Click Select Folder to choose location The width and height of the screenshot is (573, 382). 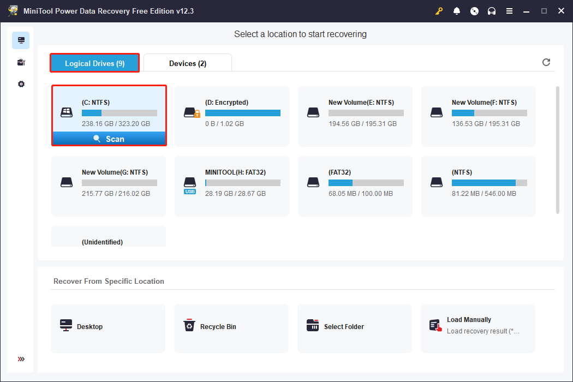354,328
